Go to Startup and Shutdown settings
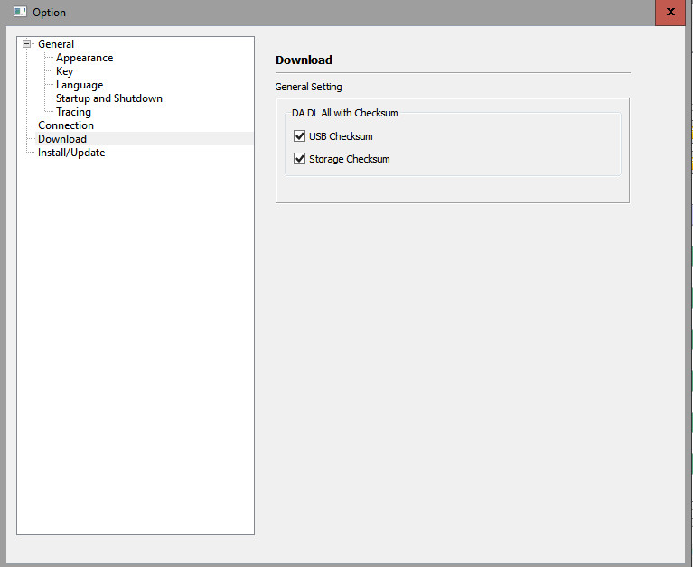The height and width of the screenshot is (567, 693). tap(108, 98)
